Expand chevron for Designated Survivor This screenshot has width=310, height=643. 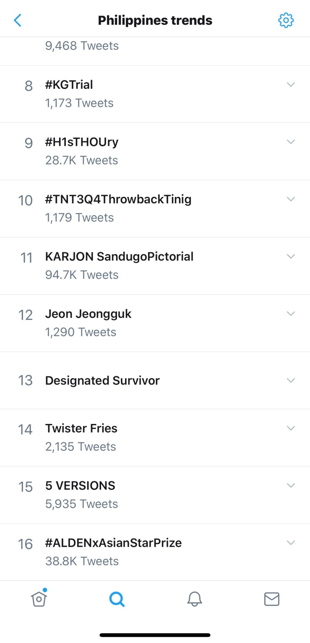291,380
